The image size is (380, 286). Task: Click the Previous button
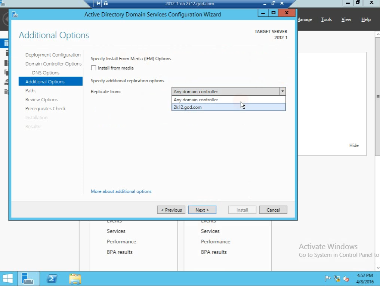click(x=172, y=210)
